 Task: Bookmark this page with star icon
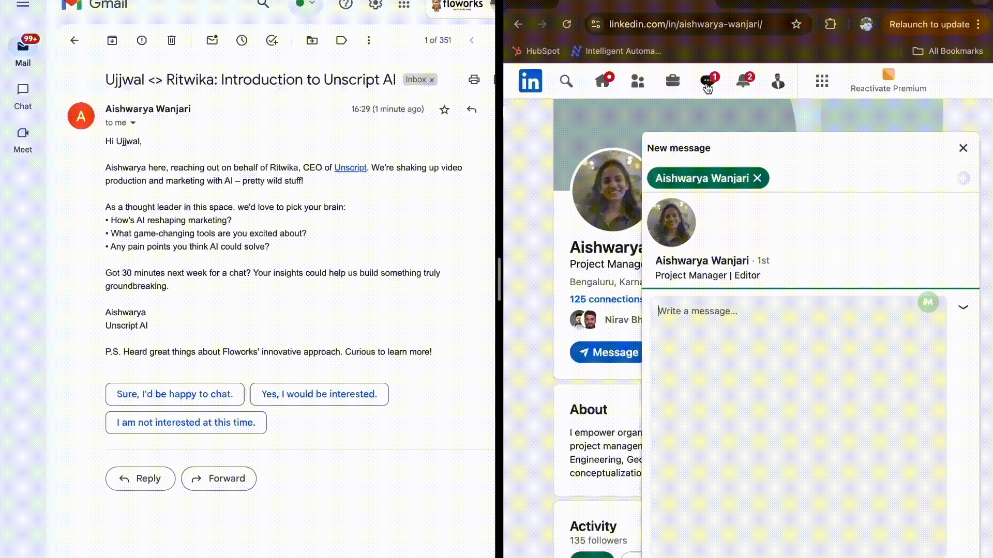click(796, 24)
